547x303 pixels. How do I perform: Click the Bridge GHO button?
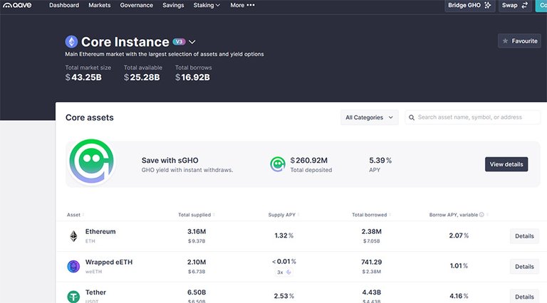(469, 6)
